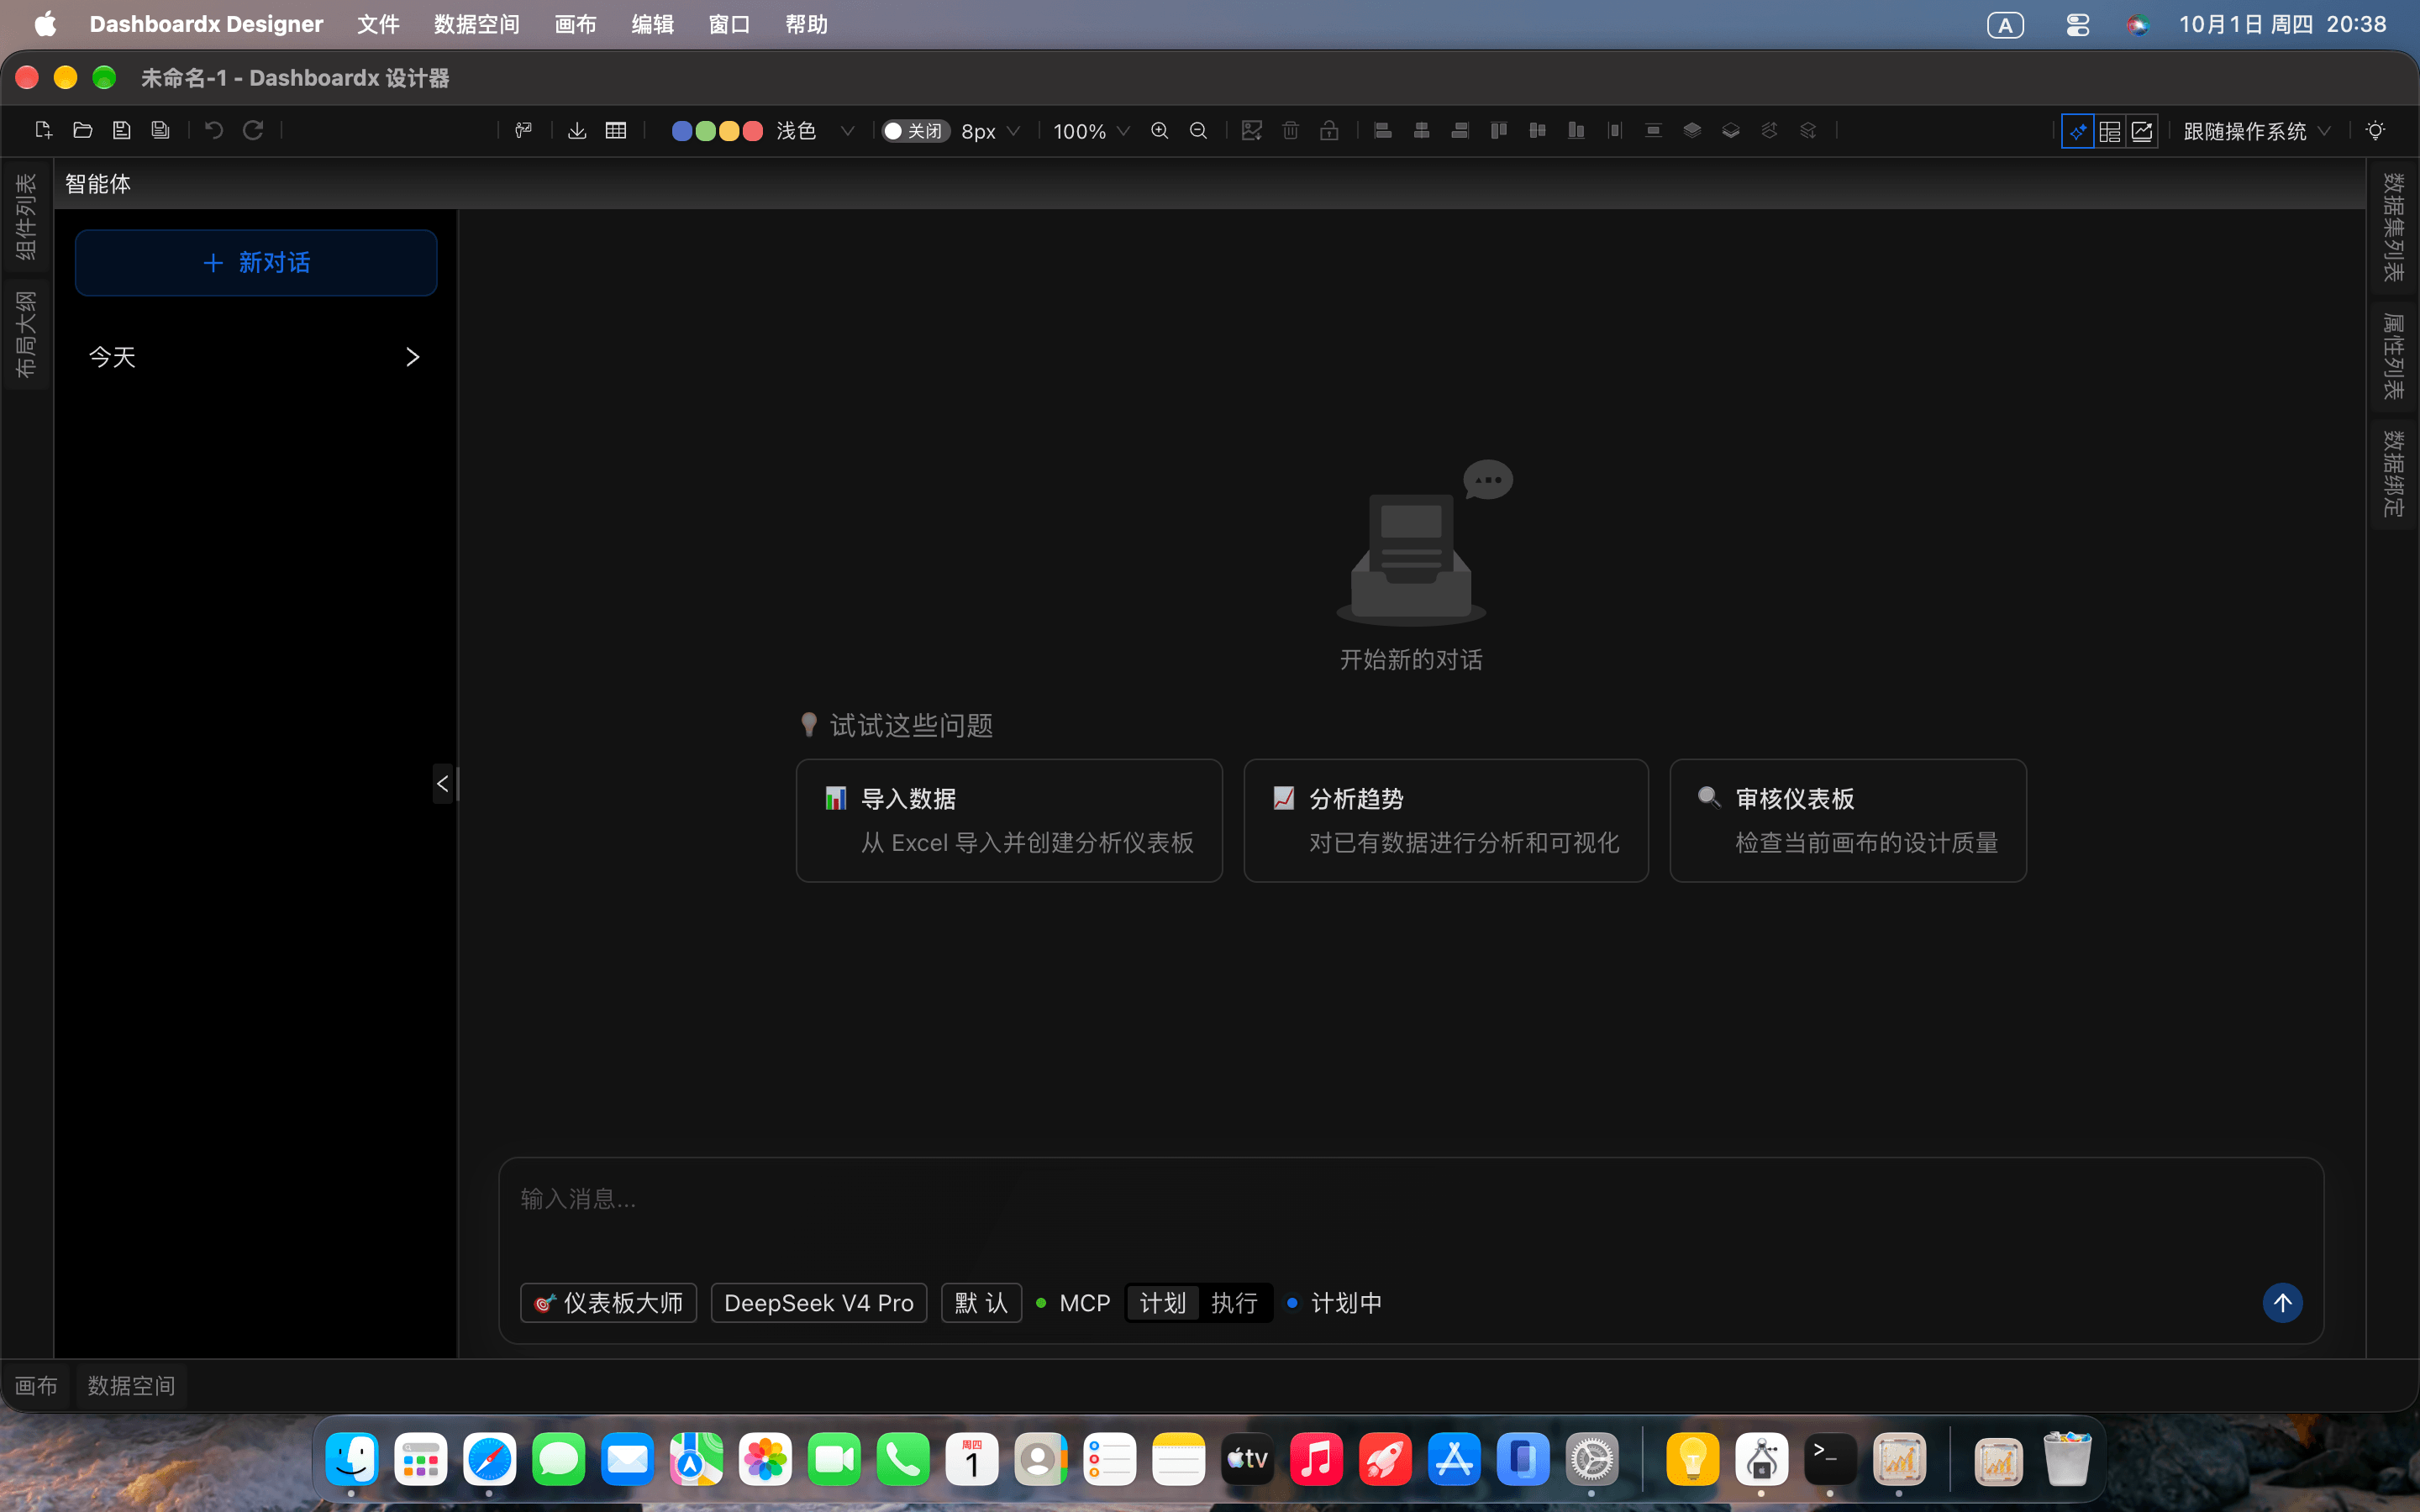Screen dimensions: 2420x1512
Task: Collapse the conversation sidebar with arrow handle
Action: pyautogui.click(x=443, y=784)
